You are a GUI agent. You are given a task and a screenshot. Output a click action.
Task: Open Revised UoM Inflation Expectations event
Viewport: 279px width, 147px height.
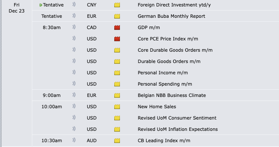(178, 129)
